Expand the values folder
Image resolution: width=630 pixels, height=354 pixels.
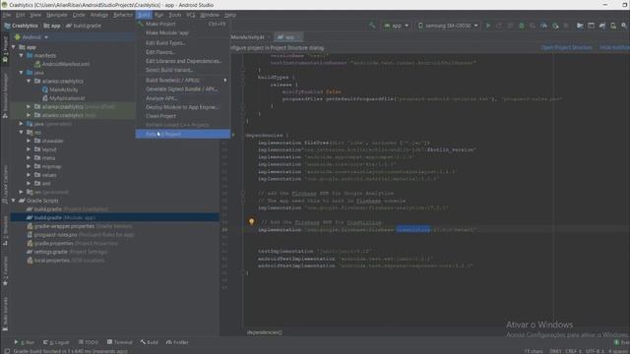[x=29, y=175]
